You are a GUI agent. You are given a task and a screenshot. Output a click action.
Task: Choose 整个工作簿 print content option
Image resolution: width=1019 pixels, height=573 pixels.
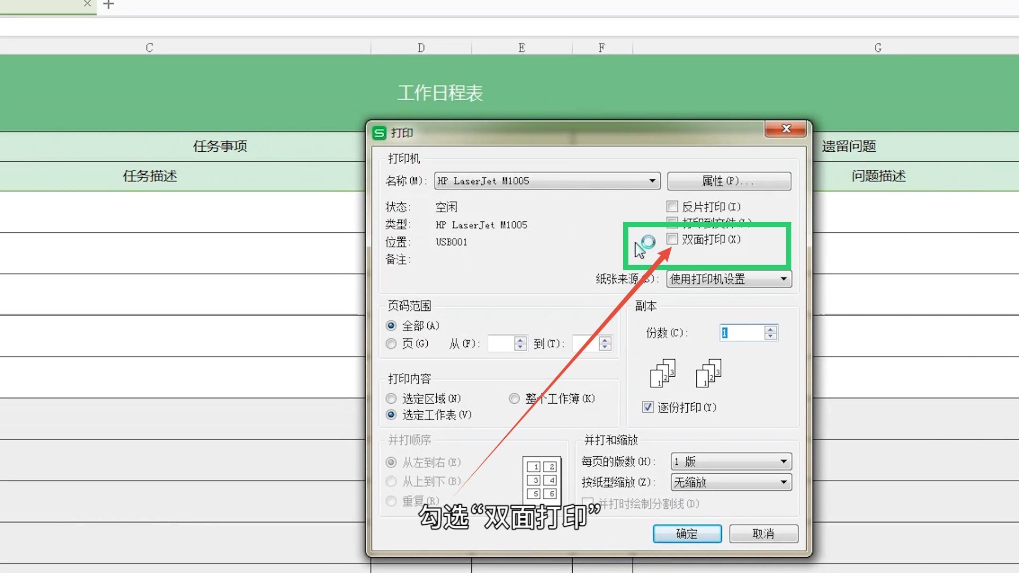pyautogui.click(x=514, y=398)
